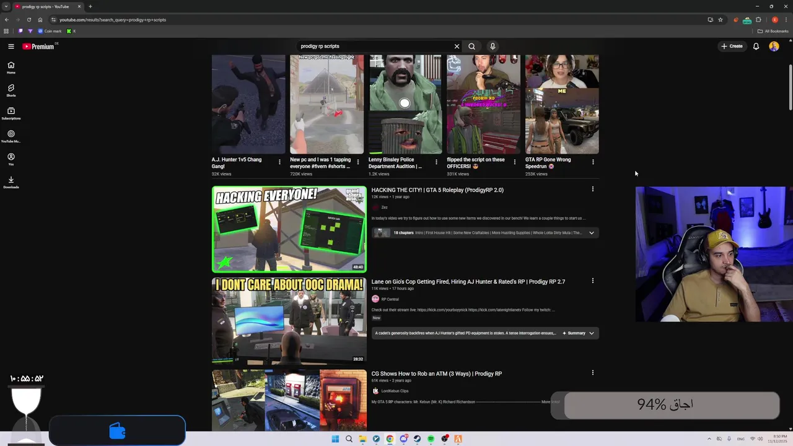
Task: Open Downloads in the sidebar
Action: [11, 182]
